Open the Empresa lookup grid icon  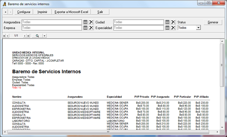tap(86, 28)
